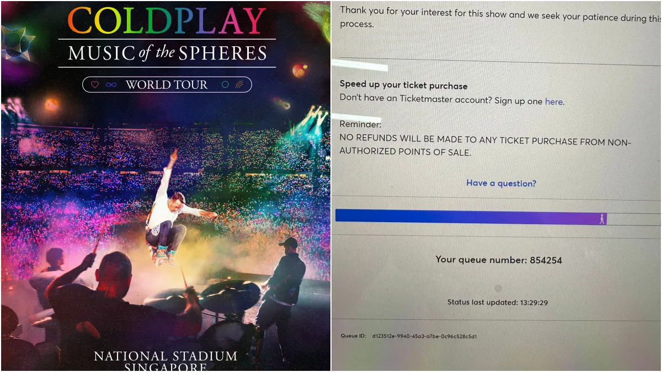The height and width of the screenshot is (372, 662).
Task: Click the blue infinity symbol beside World Tour
Action: click(111, 85)
